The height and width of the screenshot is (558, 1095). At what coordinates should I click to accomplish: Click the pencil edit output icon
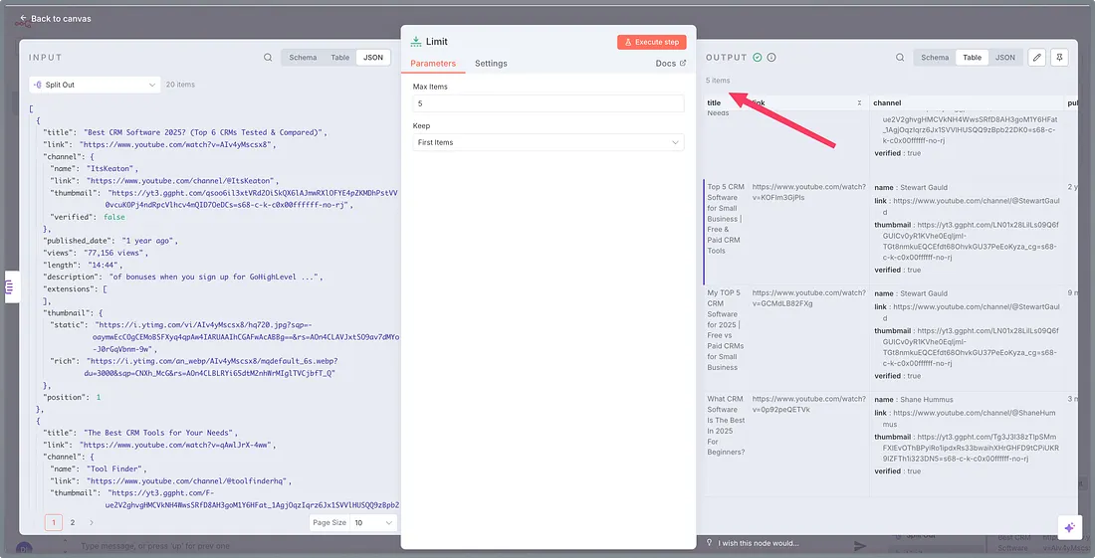click(x=1036, y=58)
